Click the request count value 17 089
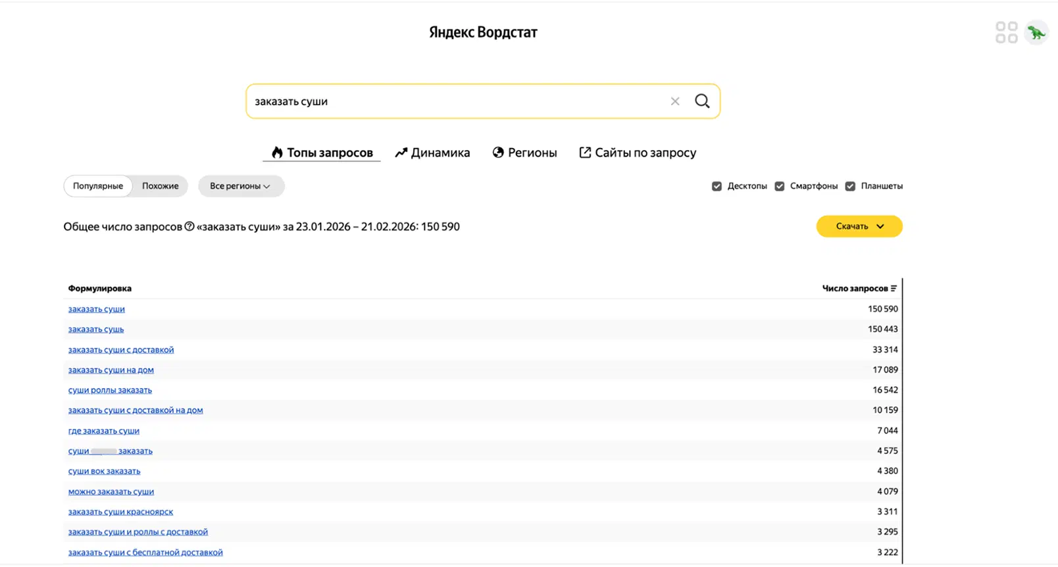Screen dimensions: 1058x567 coord(885,370)
